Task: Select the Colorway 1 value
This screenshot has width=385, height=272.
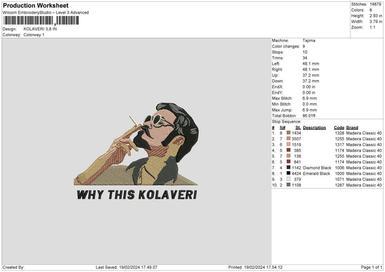Action: pos(34,35)
